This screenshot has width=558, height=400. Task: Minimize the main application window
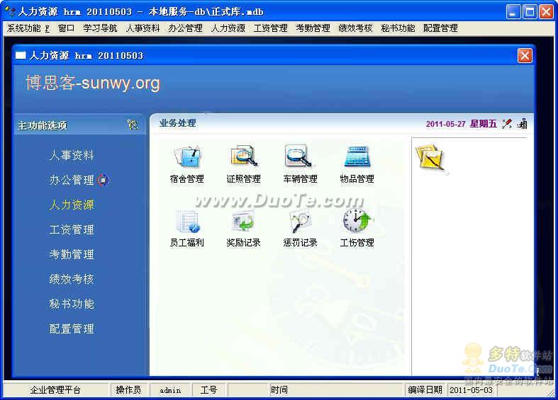(513, 12)
